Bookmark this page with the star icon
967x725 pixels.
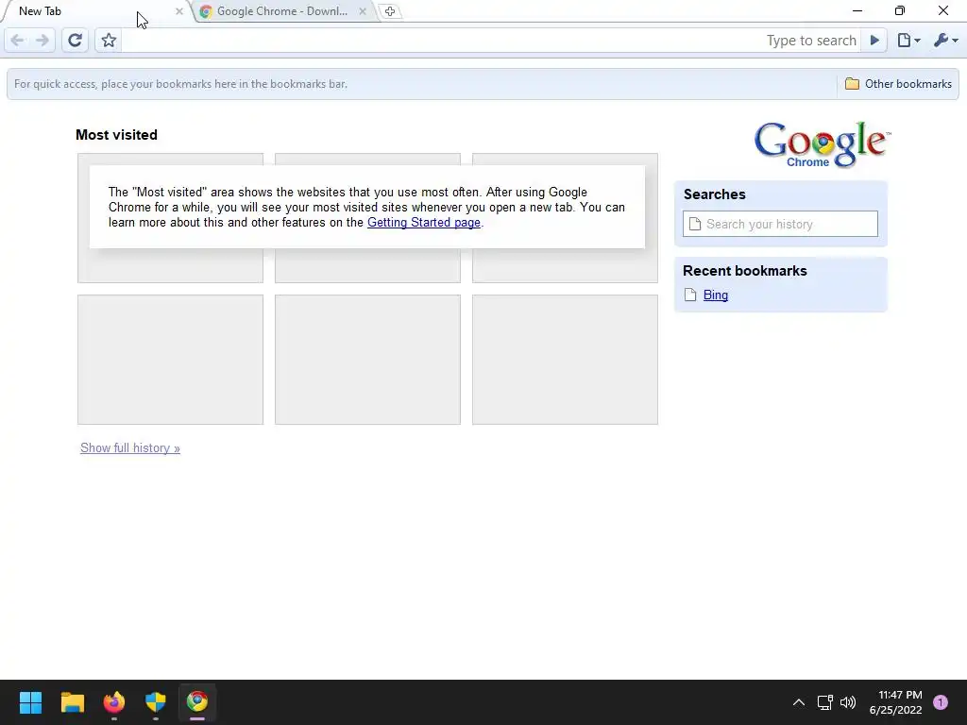coord(109,41)
